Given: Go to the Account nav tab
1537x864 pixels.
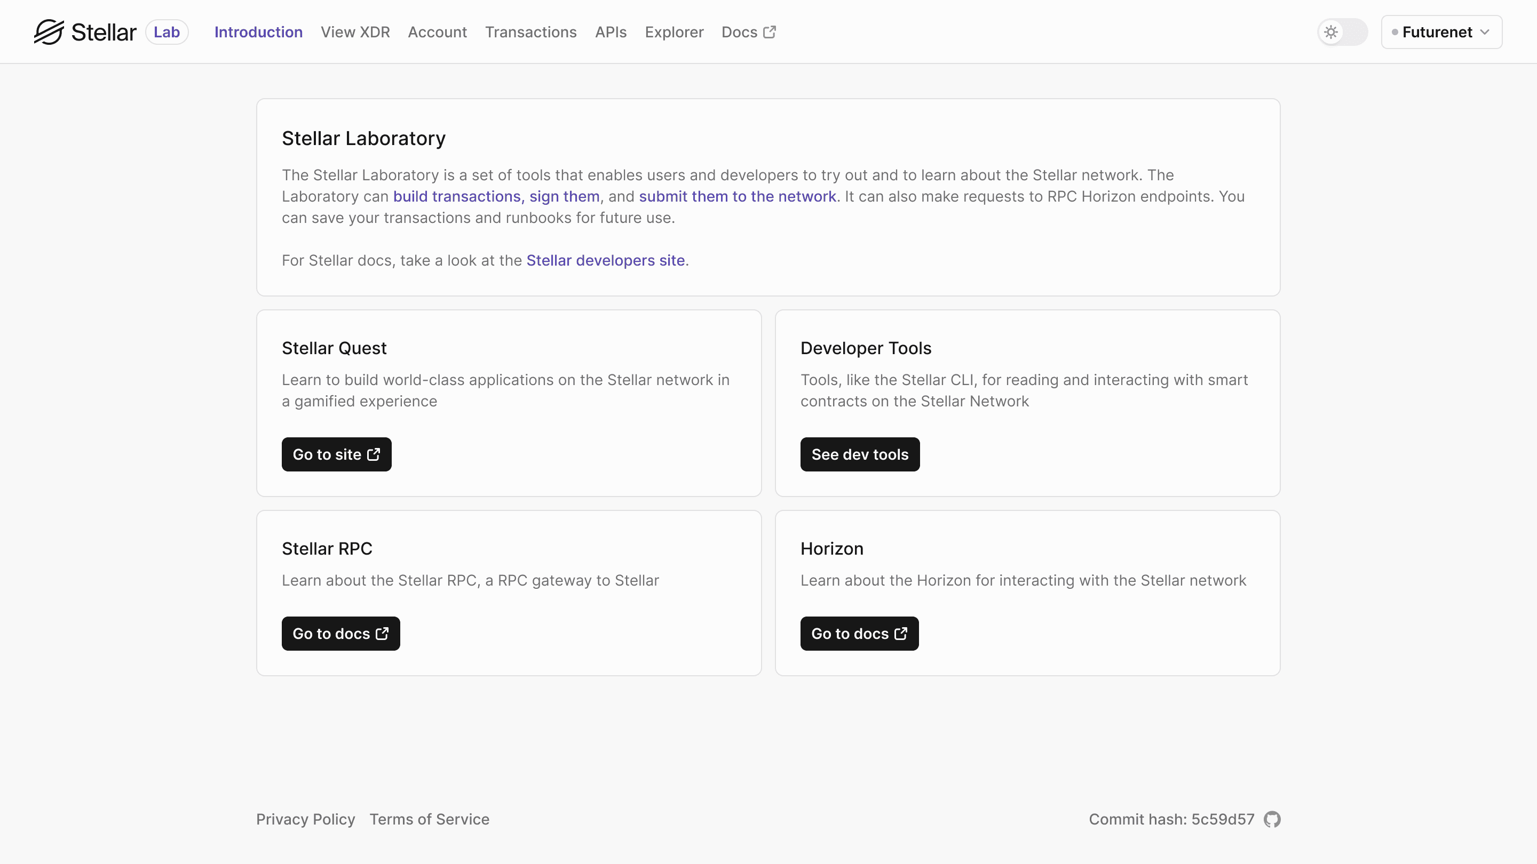Looking at the screenshot, I should 438,32.
